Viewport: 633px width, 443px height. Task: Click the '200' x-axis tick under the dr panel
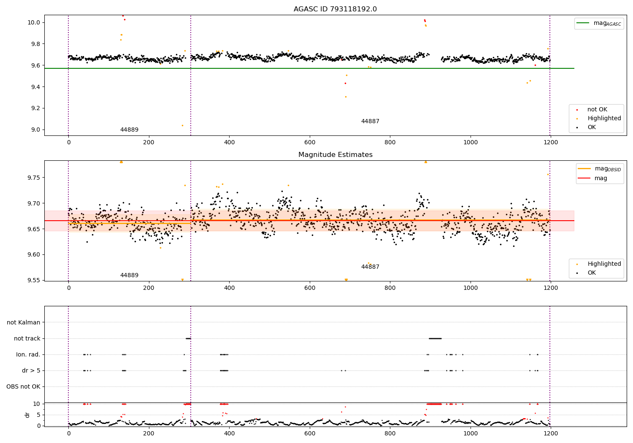tap(149, 433)
